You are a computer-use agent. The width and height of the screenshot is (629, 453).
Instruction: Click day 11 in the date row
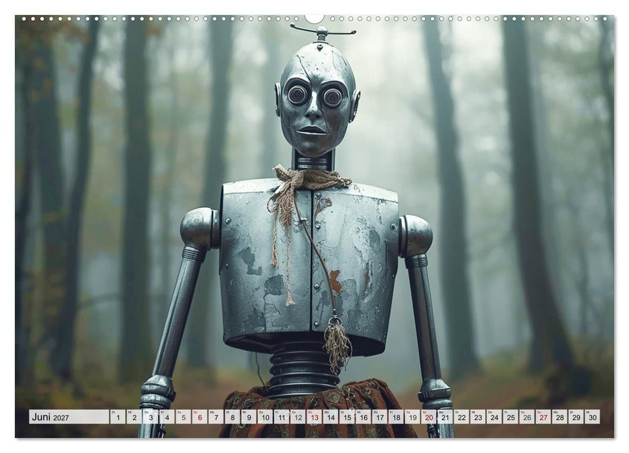pyautogui.click(x=282, y=417)
